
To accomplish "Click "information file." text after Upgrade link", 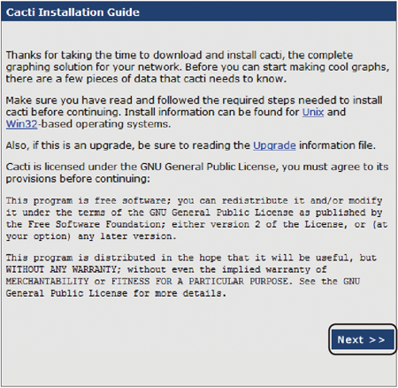I will [x=337, y=145].
